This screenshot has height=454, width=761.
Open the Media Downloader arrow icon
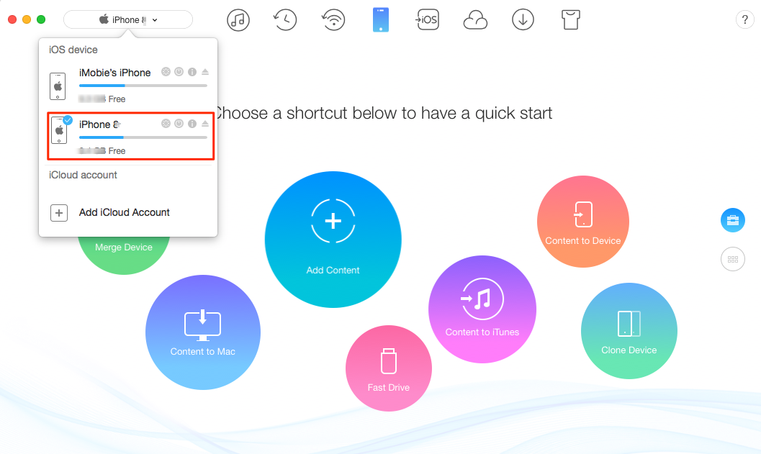click(x=523, y=20)
